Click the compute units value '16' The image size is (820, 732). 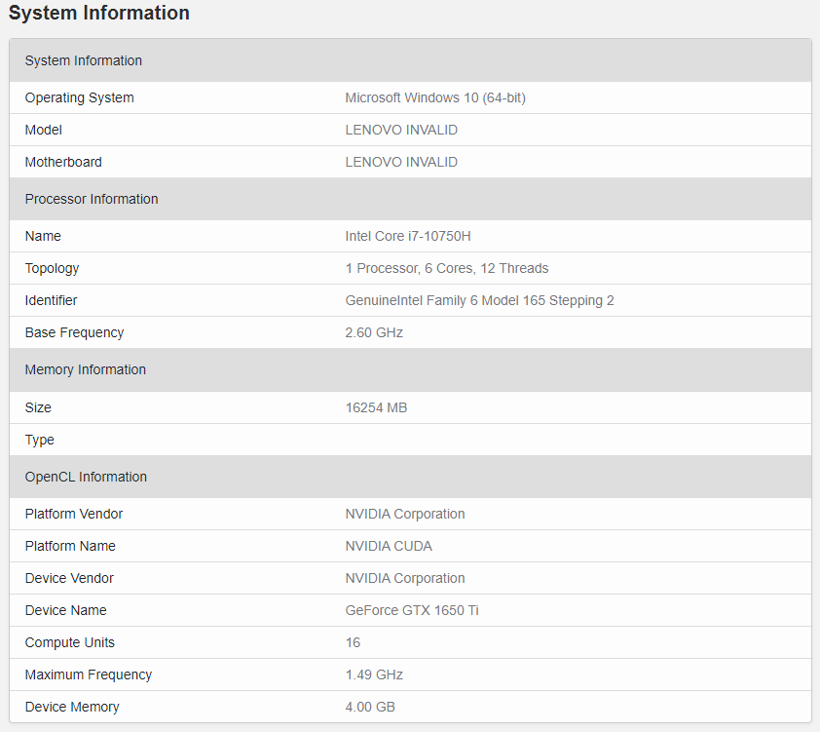pyautogui.click(x=353, y=642)
